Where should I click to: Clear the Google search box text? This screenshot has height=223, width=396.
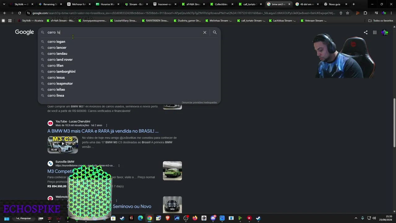coord(204,32)
